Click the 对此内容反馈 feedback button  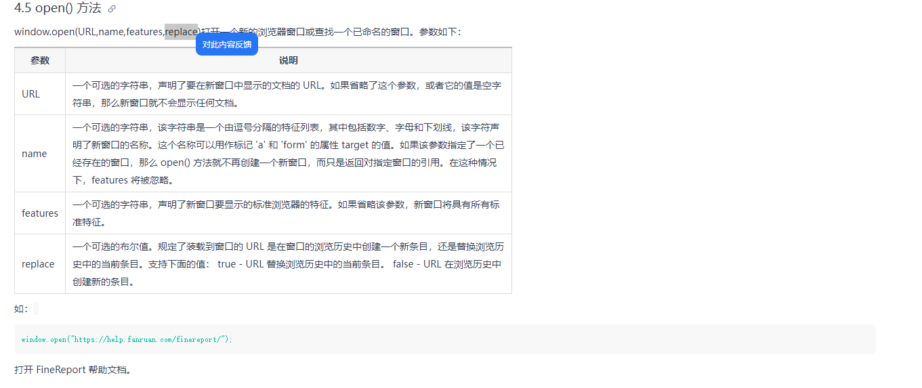(227, 44)
